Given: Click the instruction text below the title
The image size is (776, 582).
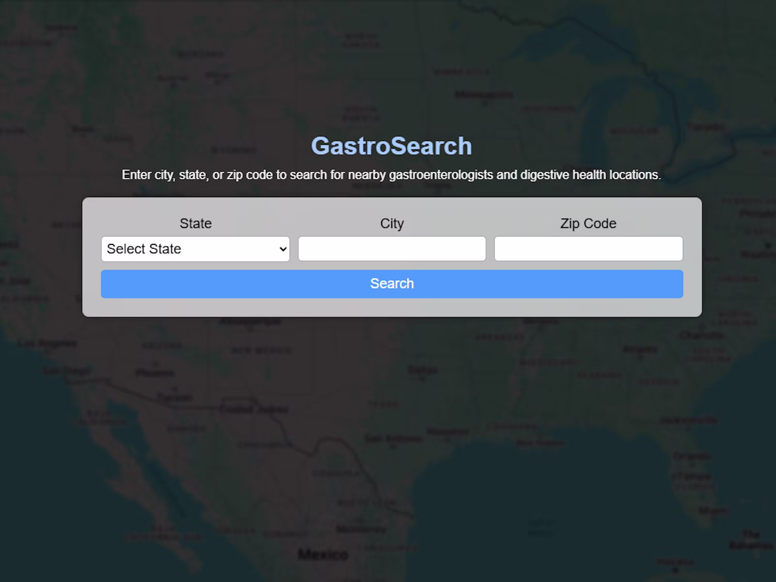Looking at the screenshot, I should click(x=391, y=175).
